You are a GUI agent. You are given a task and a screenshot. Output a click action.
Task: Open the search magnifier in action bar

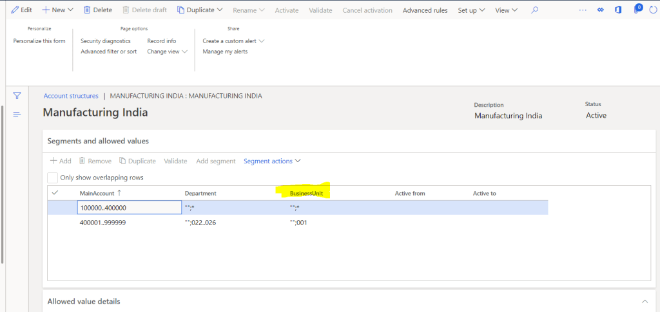click(534, 10)
